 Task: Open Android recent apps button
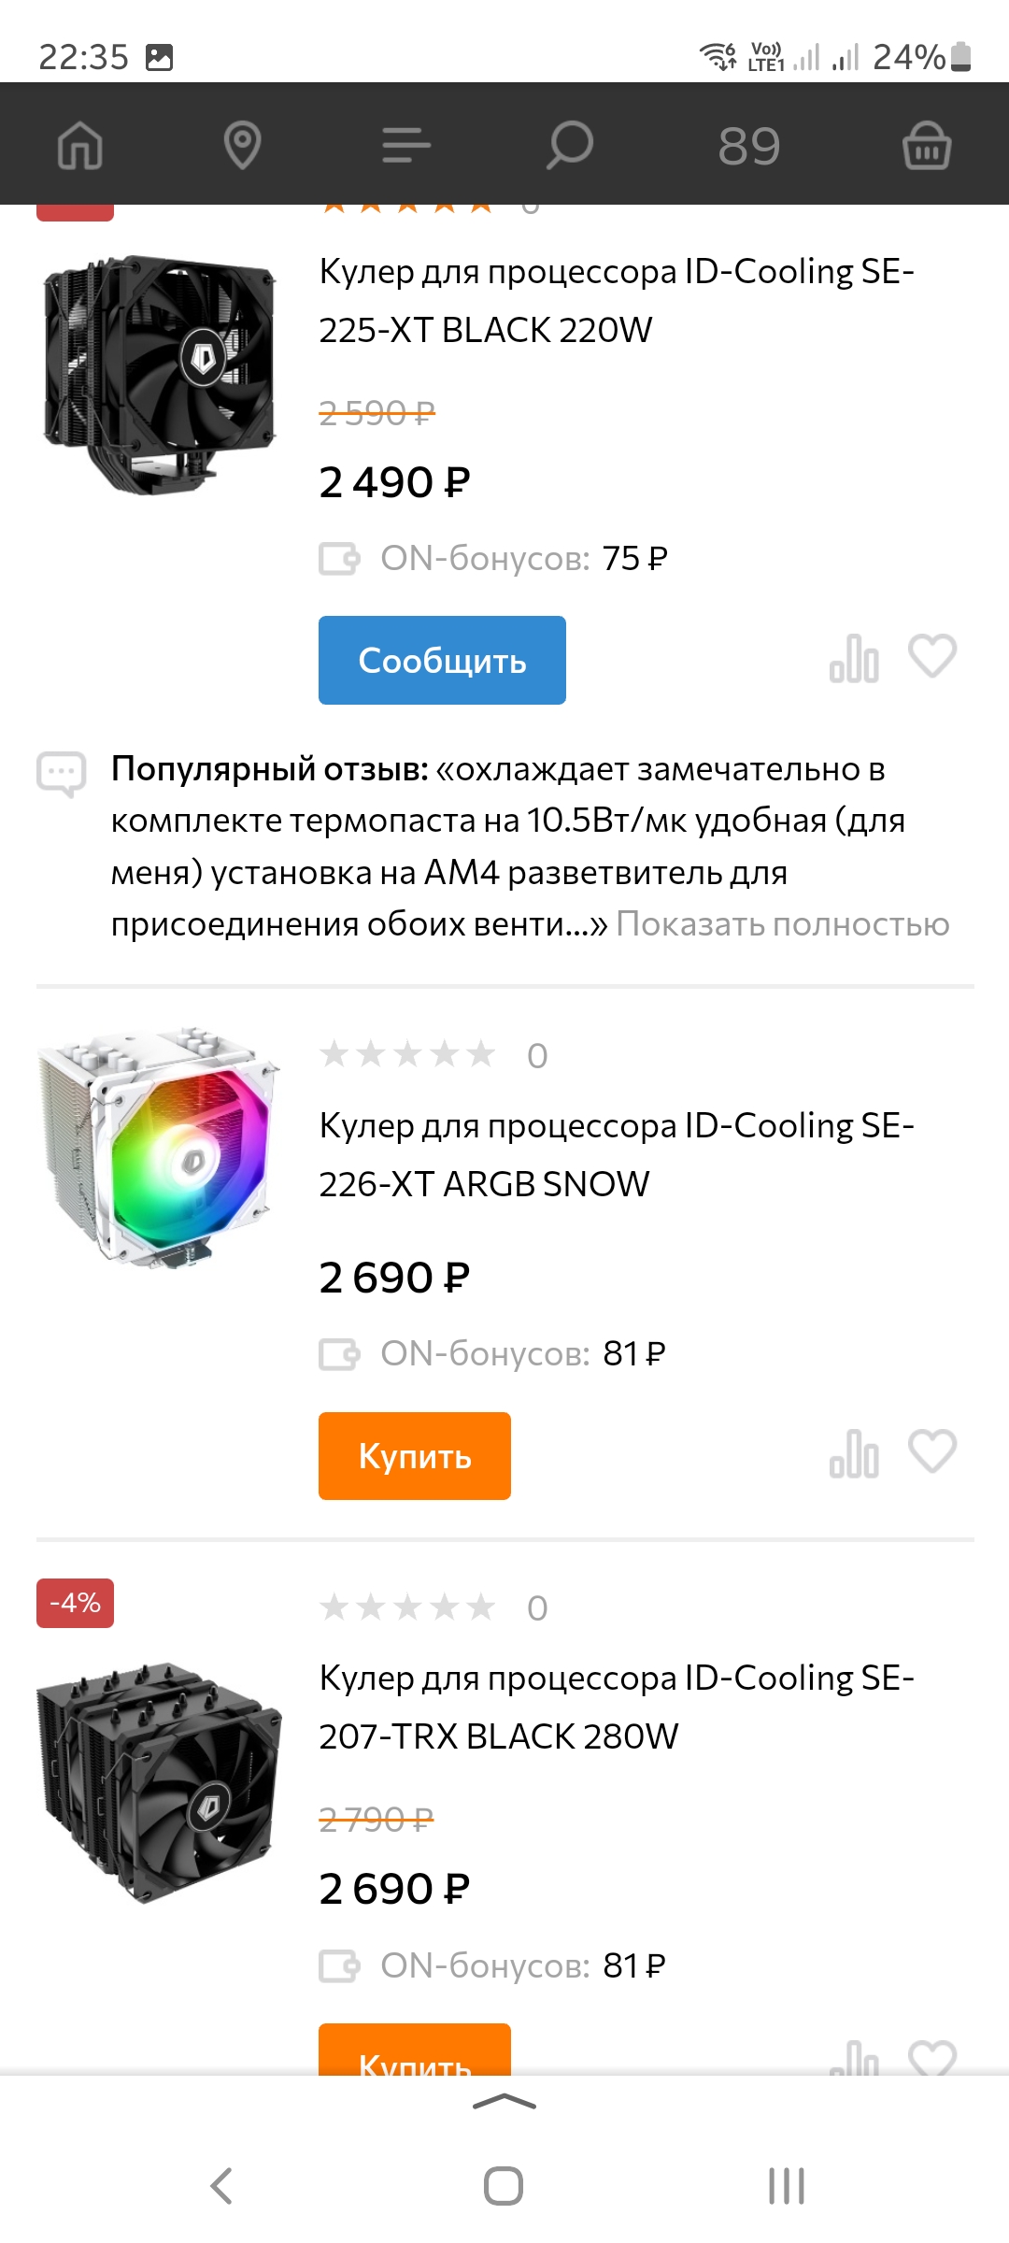(786, 2186)
